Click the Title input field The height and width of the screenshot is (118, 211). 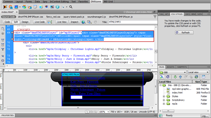[133, 22]
